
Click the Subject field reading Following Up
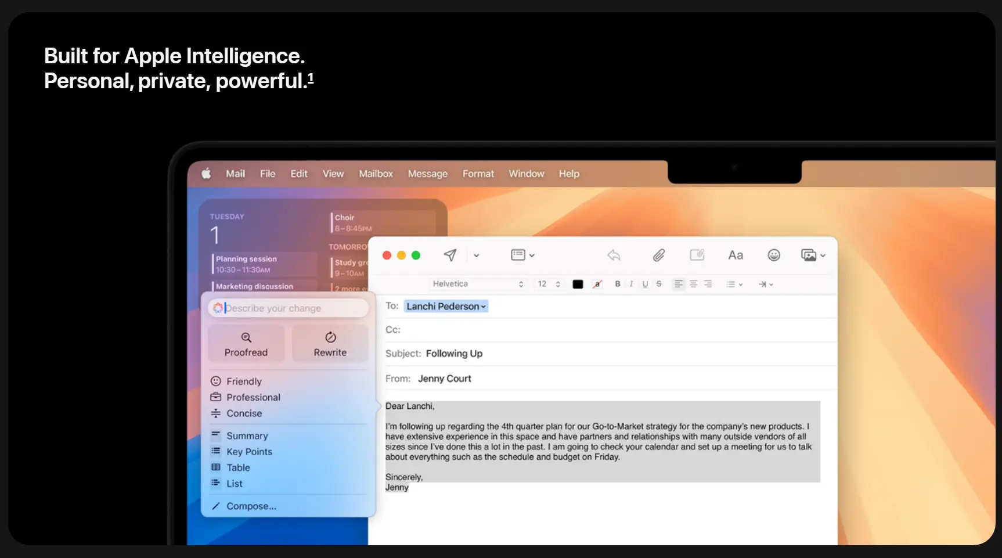611,354
